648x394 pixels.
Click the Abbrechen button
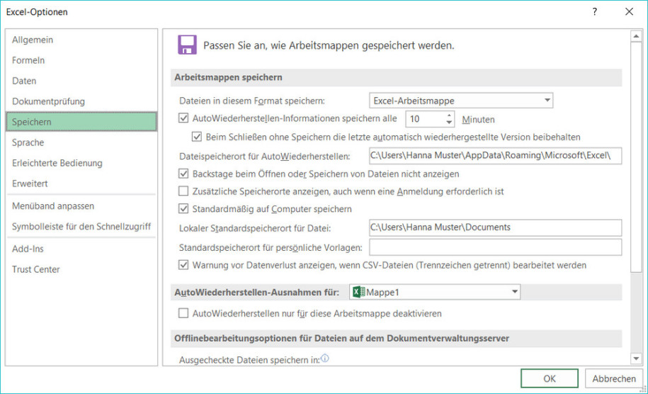click(x=614, y=378)
